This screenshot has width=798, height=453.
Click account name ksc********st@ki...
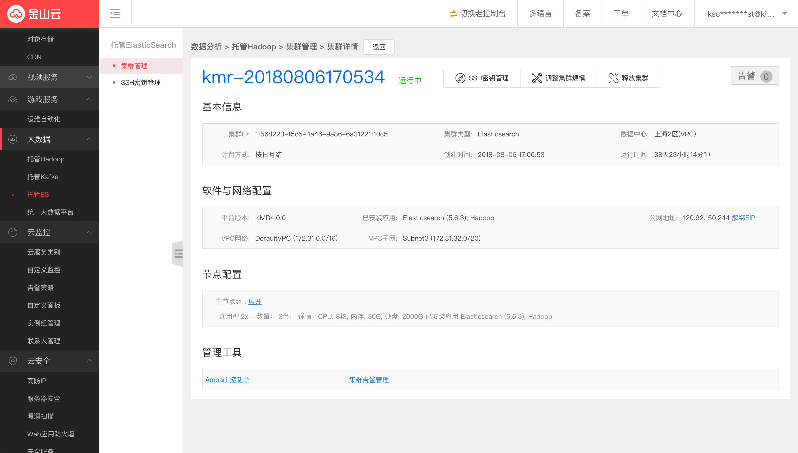click(x=741, y=14)
